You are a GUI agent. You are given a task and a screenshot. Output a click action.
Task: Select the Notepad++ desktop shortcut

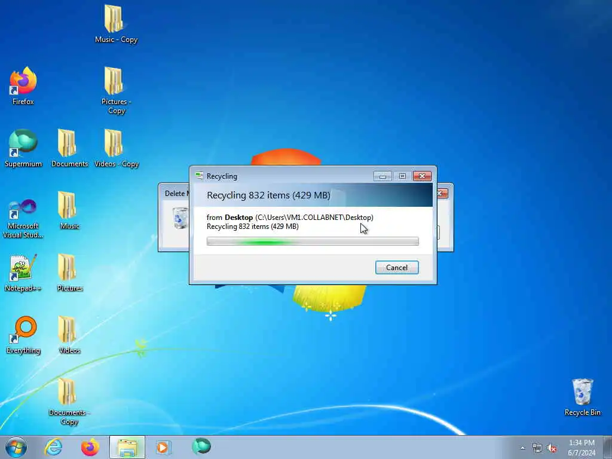[23, 273]
